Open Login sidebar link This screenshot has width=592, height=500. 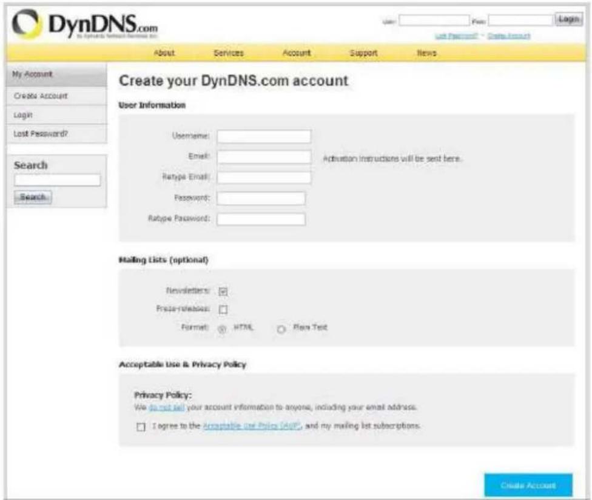pyautogui.click(x=56, y=115)
